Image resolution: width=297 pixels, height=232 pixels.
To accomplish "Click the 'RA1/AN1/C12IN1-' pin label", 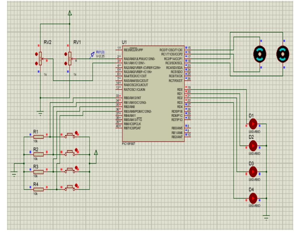I will click(x=135, y=63).
